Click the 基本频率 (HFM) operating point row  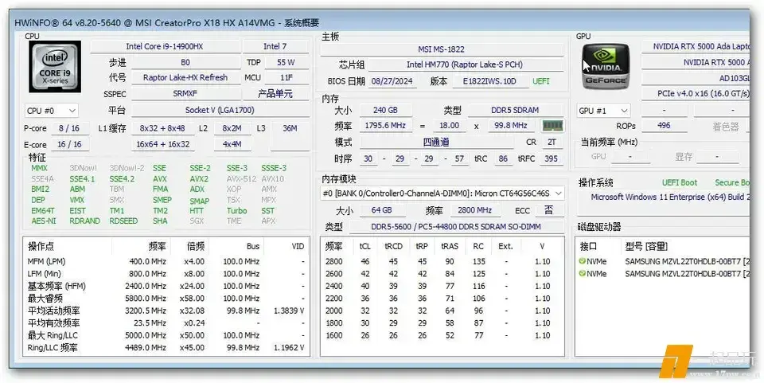pyautogui.click(x=166, y=286)
